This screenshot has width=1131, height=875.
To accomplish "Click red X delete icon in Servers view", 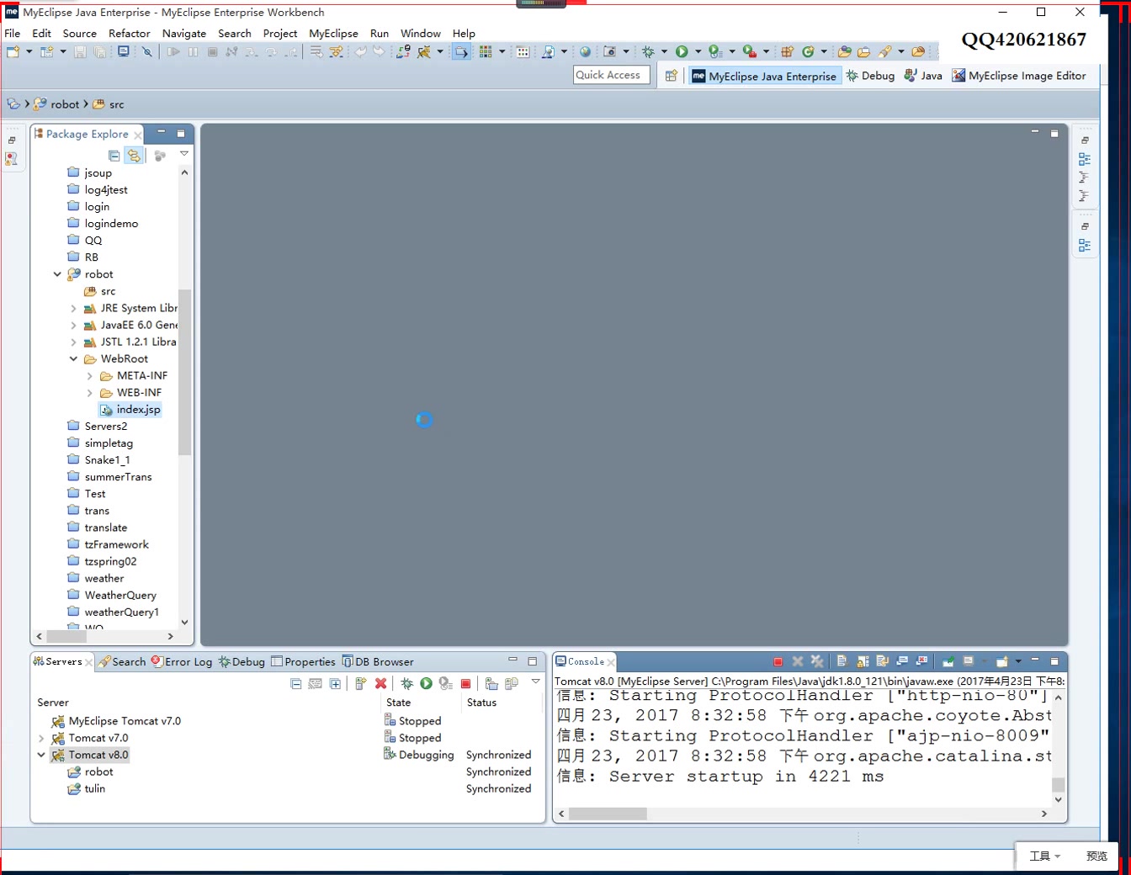I will click(380, 684).
